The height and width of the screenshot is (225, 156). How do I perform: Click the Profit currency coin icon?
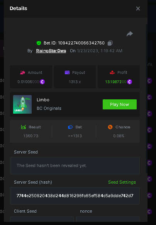click(129, 82)
